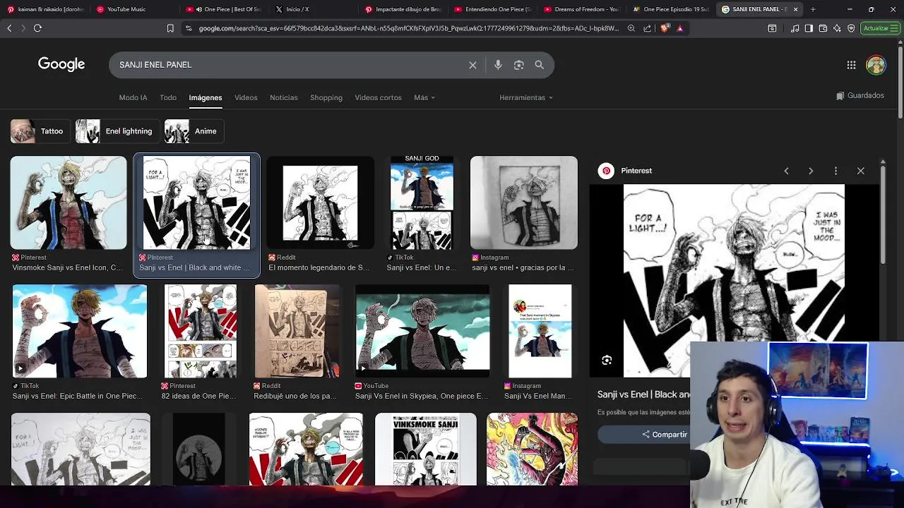This screenshot has height=508, width=904.
Task: Switch to Modo IA tab
Action: click(133, 97)
